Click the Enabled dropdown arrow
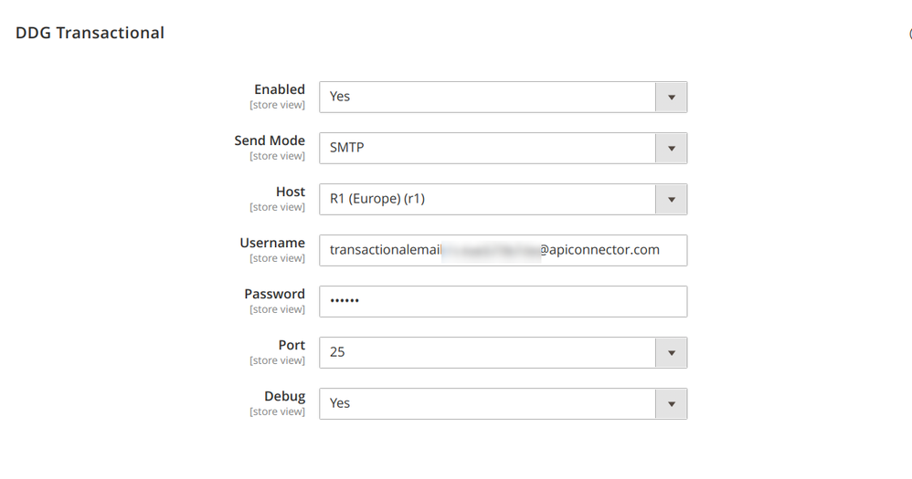The image size is (912, 479). (672, 97)
